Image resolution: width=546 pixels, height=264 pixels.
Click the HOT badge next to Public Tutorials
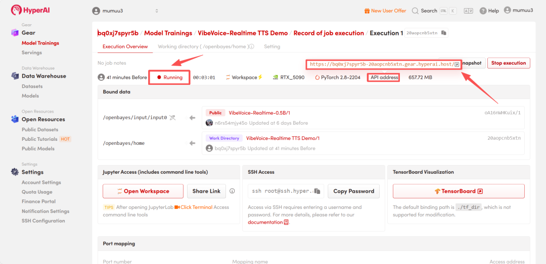pyautogui.click(x=65, y=139)
